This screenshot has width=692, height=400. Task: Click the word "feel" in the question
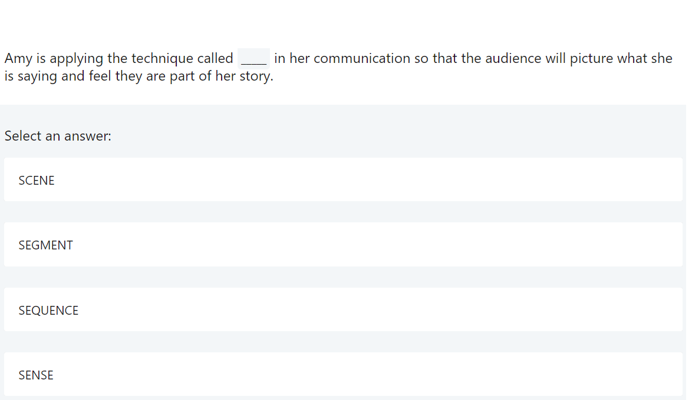[x=100, y=77]
